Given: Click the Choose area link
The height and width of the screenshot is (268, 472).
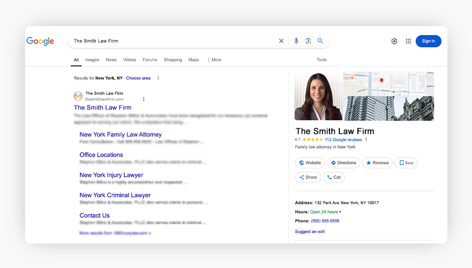Looking at the screenshot, I should tap(138, 78).
